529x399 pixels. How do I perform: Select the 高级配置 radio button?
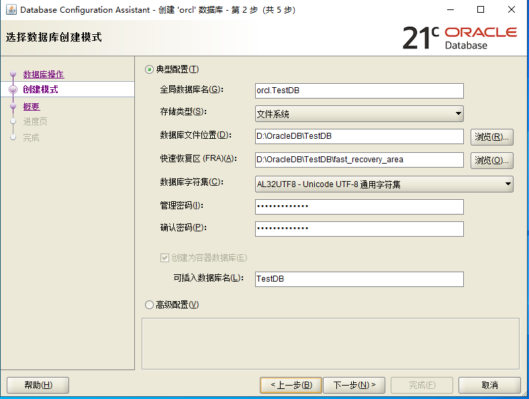[x=149, y=305]
